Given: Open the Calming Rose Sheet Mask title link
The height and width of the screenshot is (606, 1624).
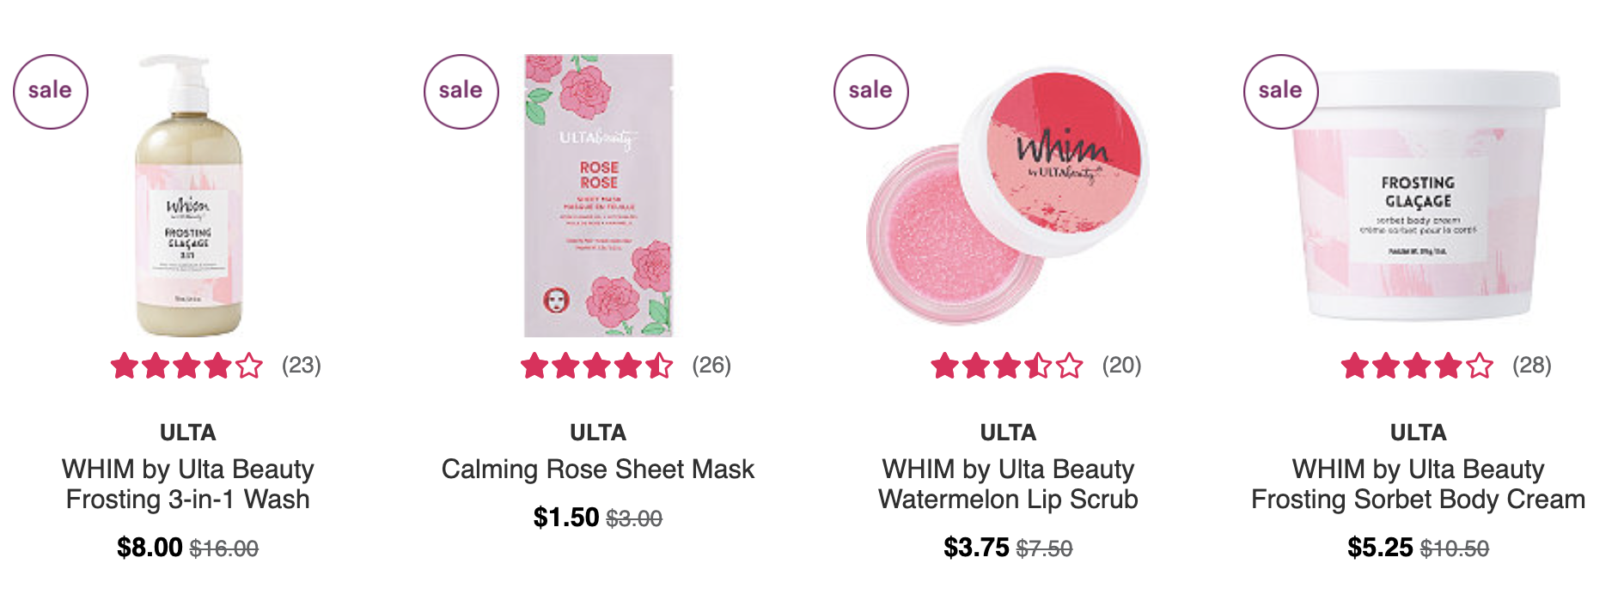Looking at the screenshot, I should click(598, 470).
